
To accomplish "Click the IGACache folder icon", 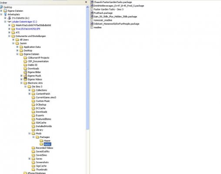I will click(x=33, y=123).
